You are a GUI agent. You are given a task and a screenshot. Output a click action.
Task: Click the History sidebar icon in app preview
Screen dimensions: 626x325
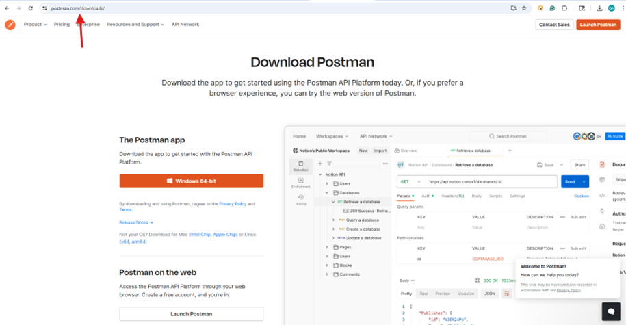point(300,200)
